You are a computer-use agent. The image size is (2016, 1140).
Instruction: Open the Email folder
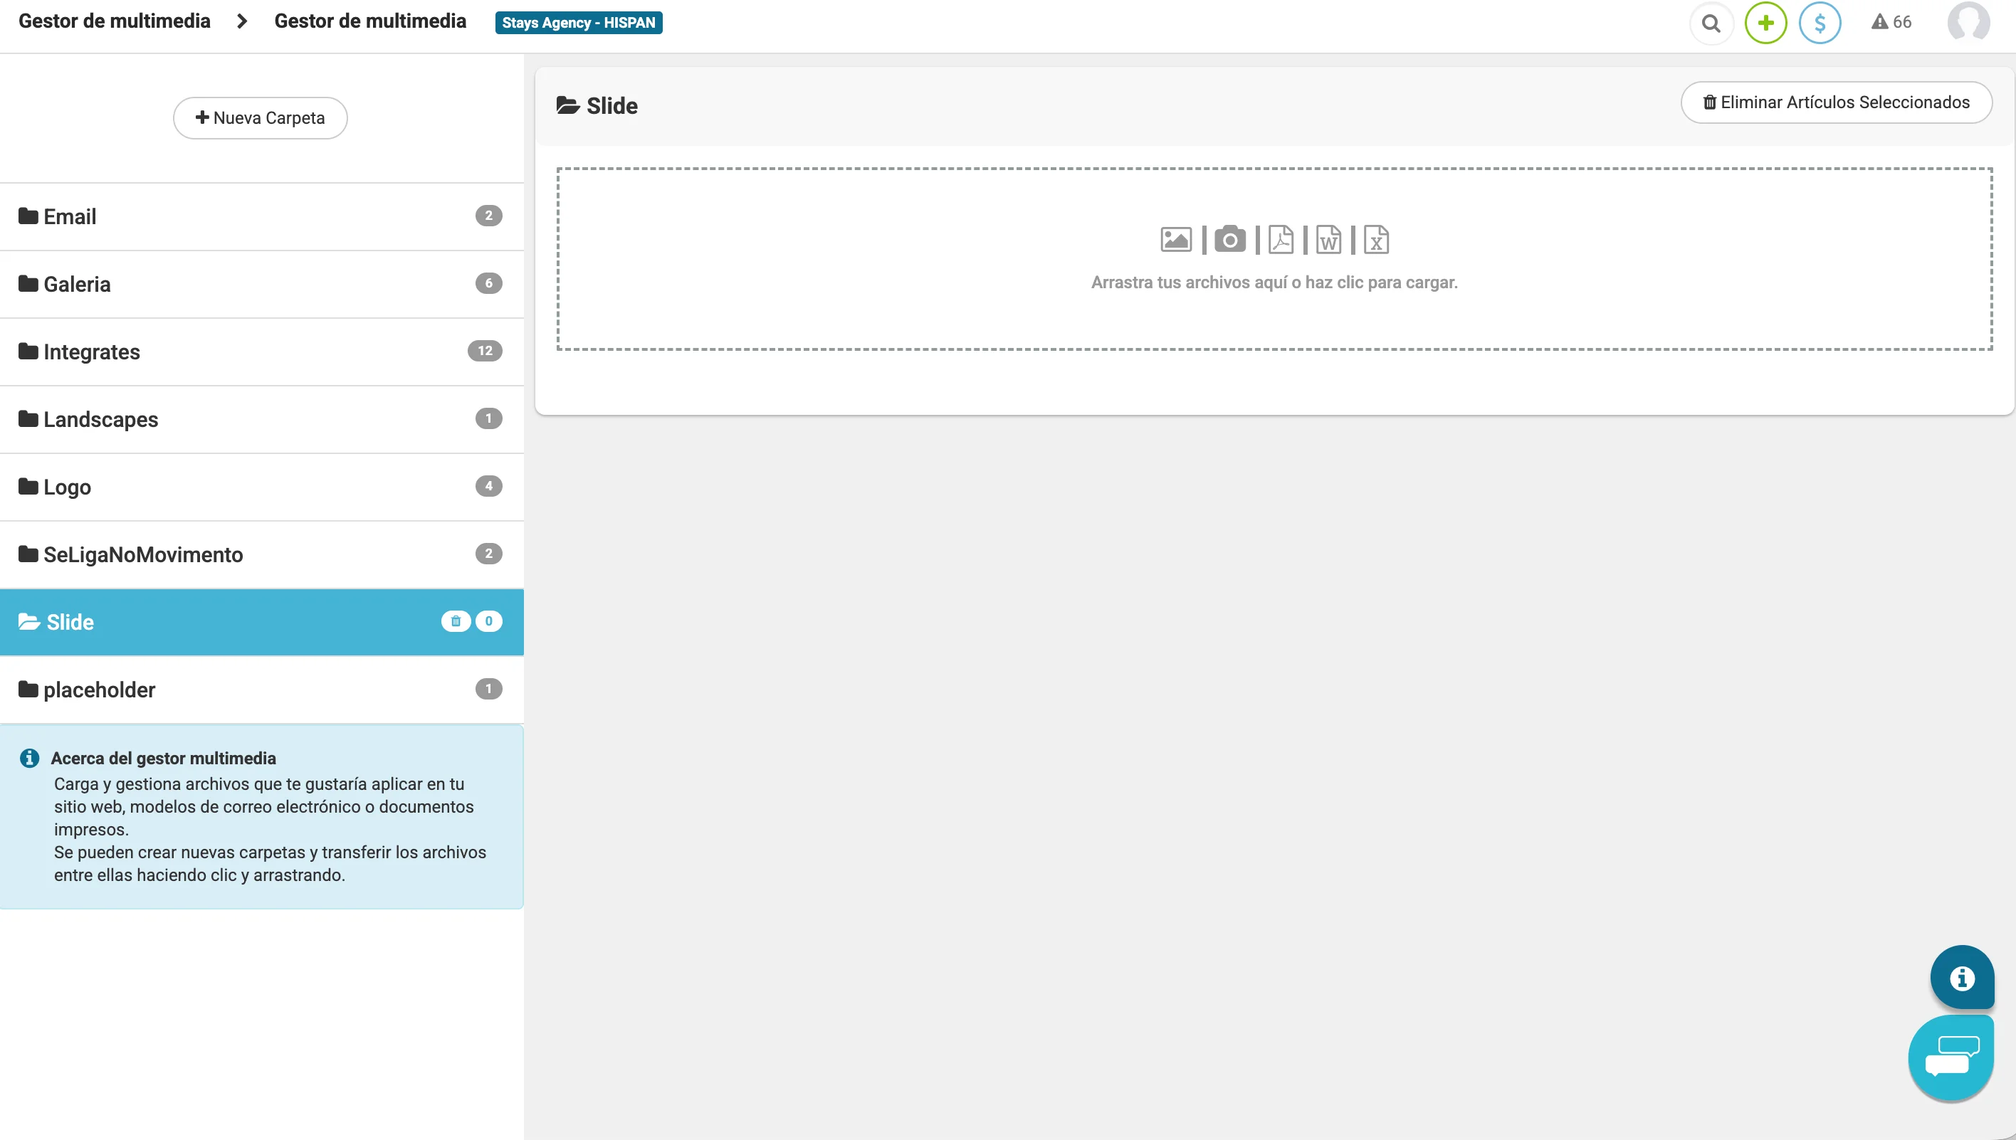tap(70, 217)
